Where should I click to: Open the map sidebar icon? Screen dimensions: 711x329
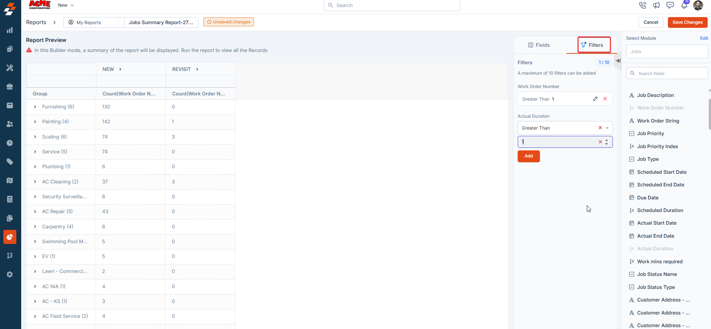(10, 180)
